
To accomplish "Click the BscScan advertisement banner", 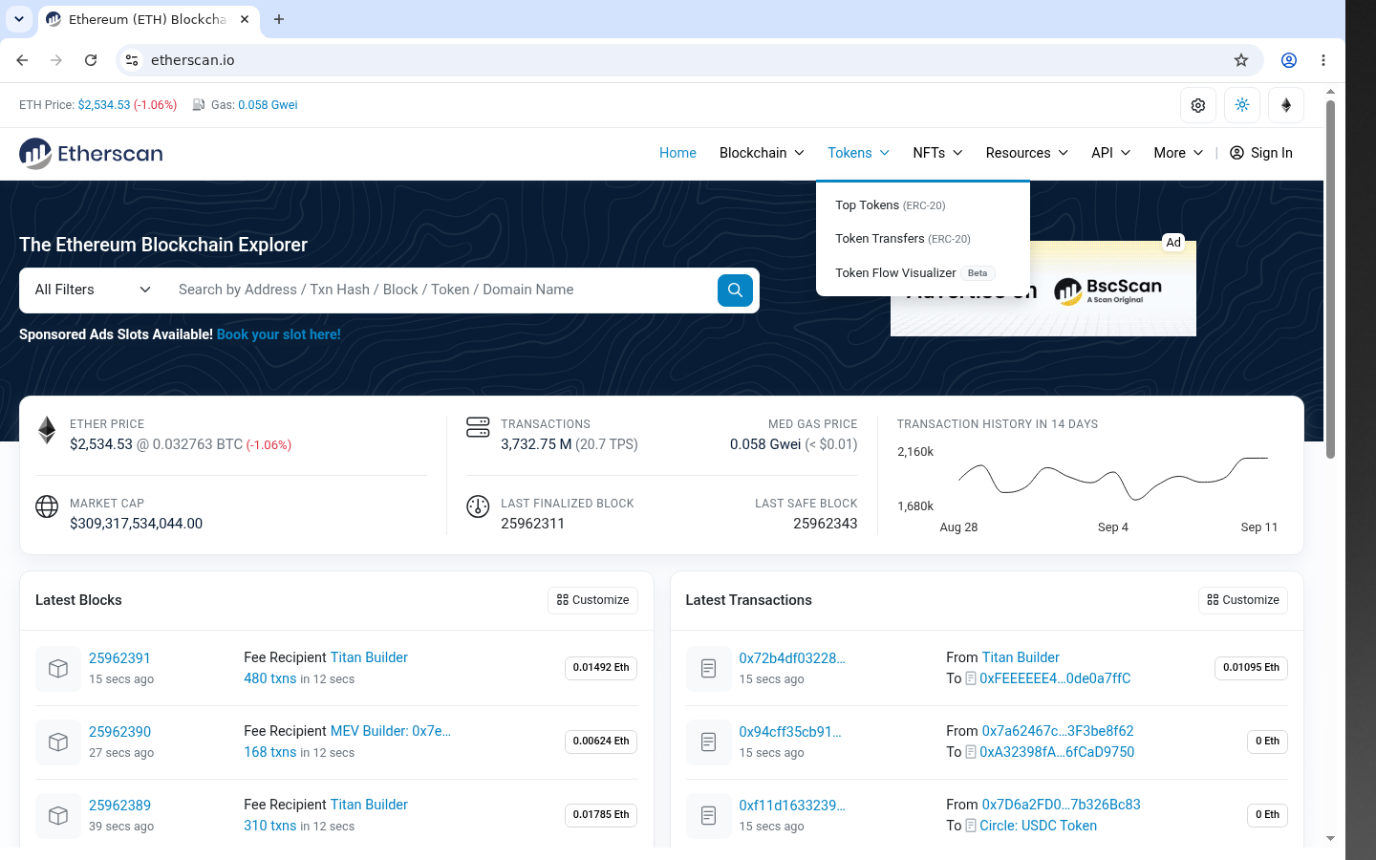I will pos(1043,289).
